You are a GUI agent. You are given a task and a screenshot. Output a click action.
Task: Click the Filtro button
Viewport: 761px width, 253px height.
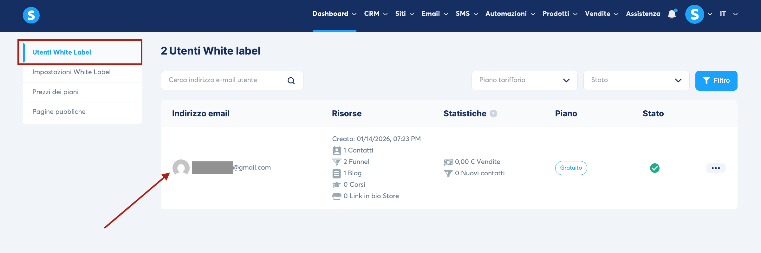pos(716,81)
